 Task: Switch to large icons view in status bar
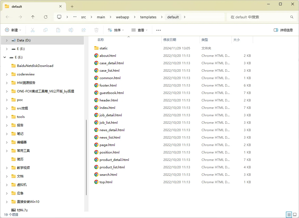(295, 215)
